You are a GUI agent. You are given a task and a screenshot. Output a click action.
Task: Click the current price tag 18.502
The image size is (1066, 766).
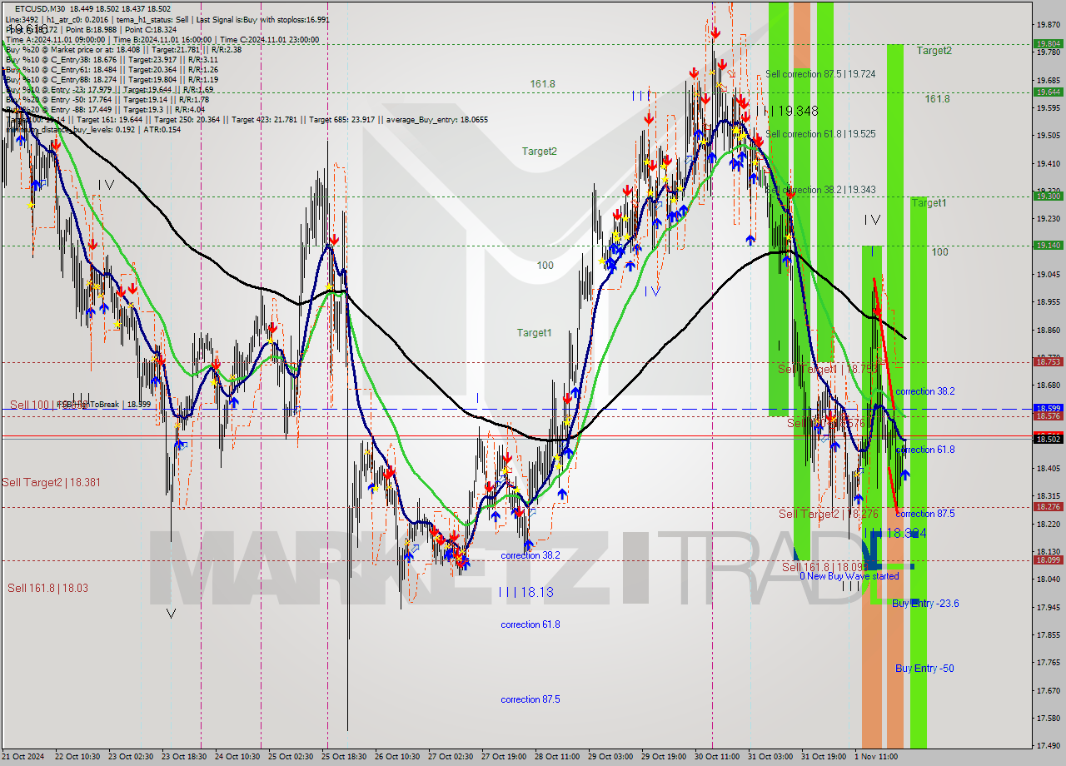coord(1048,438)
